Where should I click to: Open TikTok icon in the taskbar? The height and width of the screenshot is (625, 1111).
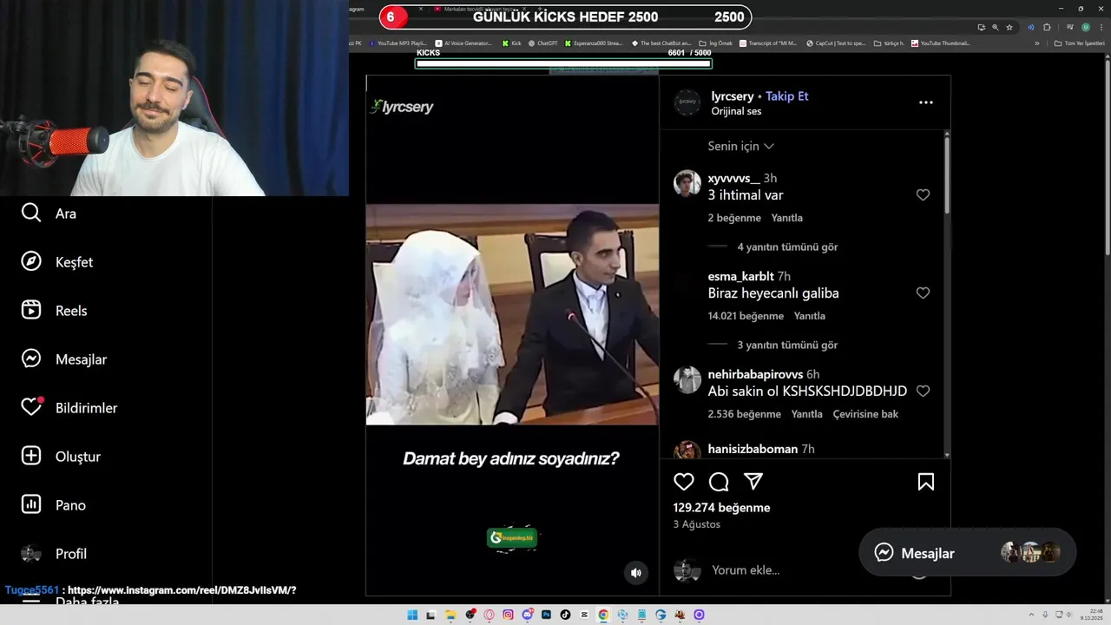566,615
